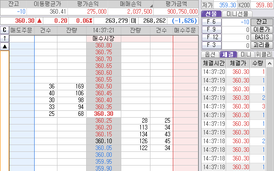274x171 pixels.
Task: Click price 360.35 in the ladder
Action: (103, 107)
